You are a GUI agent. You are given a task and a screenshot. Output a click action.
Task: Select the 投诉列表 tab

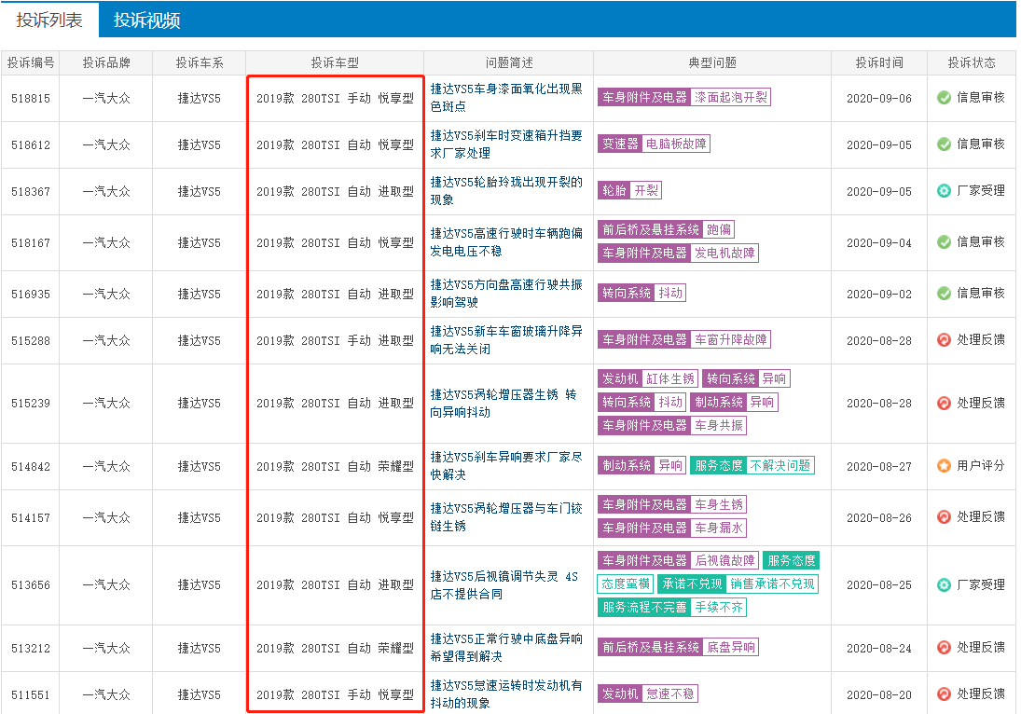[49, 21]
